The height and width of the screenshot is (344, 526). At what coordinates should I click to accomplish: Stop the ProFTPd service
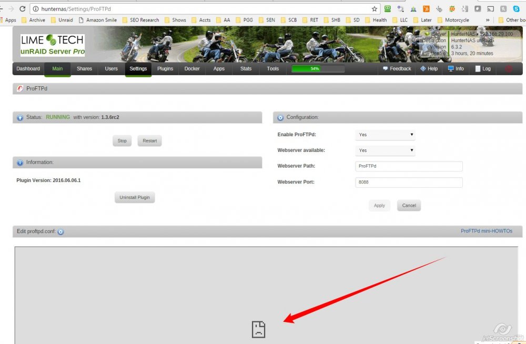(122, 141)
